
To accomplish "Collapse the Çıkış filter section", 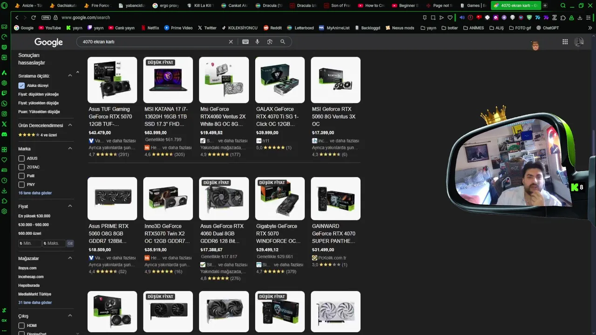I will pos(70,315).
